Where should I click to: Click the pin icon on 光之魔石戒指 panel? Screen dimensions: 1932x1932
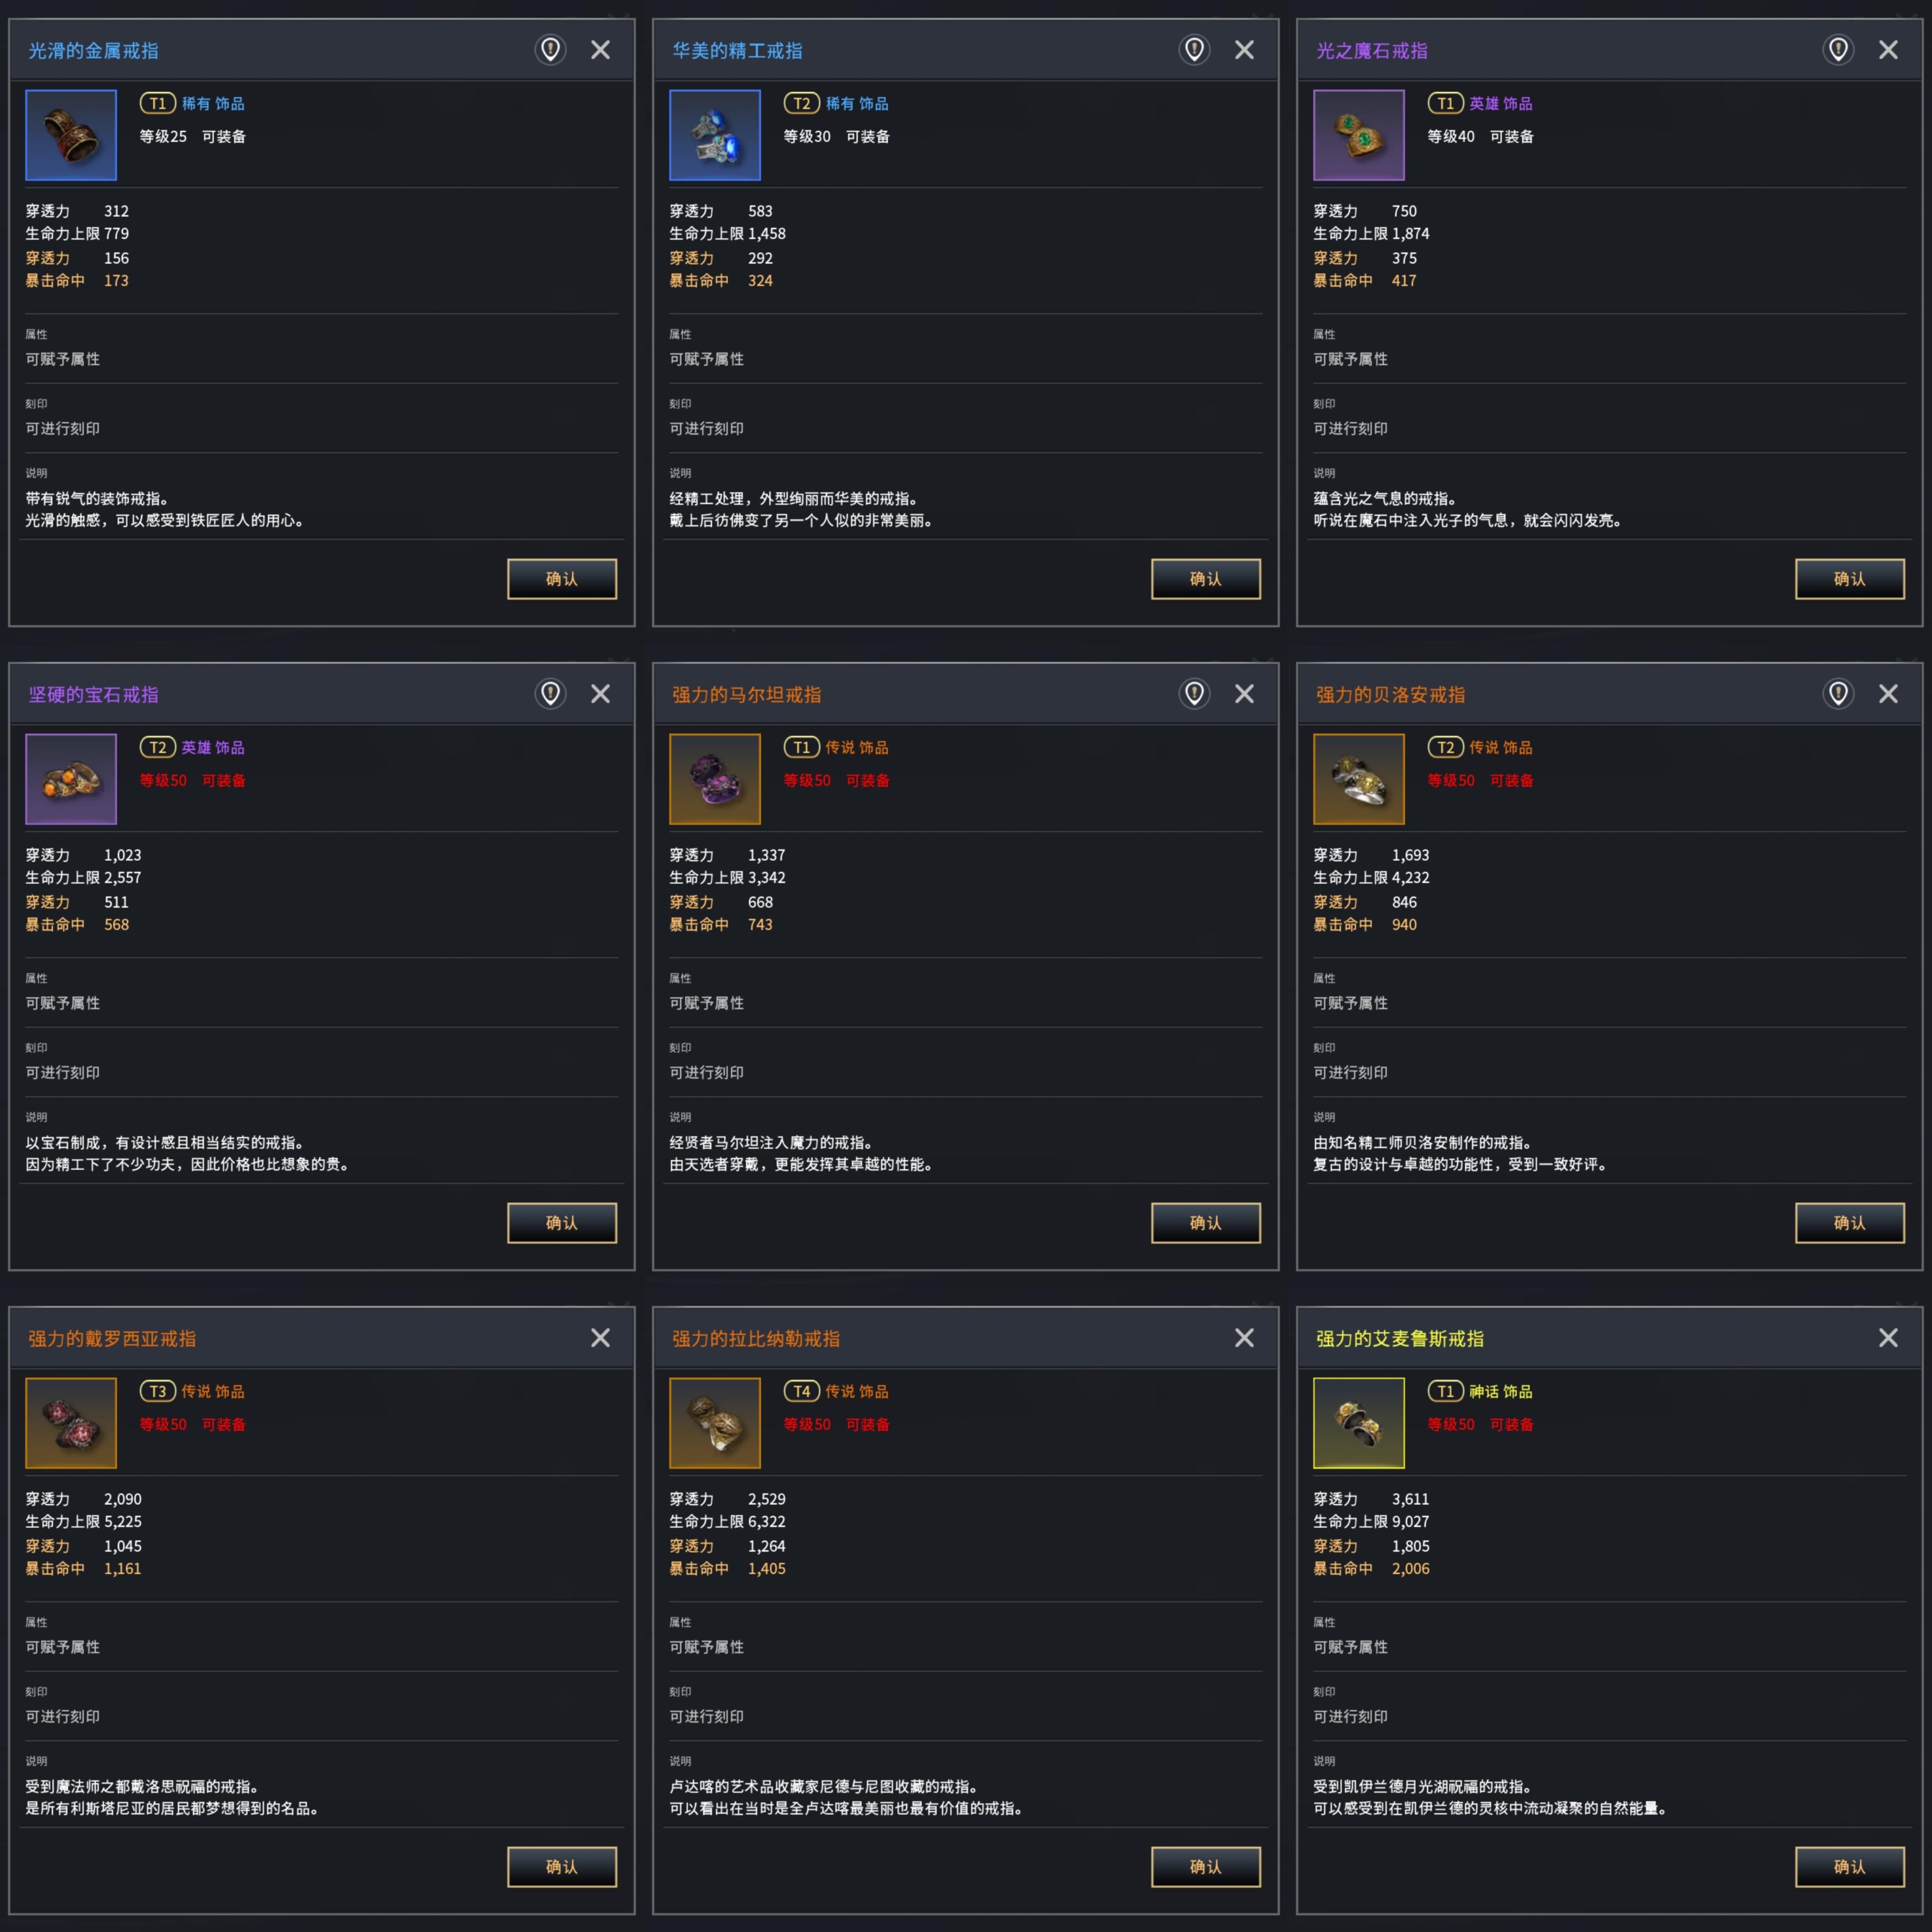click(x=1839, y=49)
